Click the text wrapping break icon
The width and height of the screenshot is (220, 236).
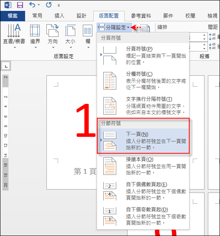[x=110, y=106]
